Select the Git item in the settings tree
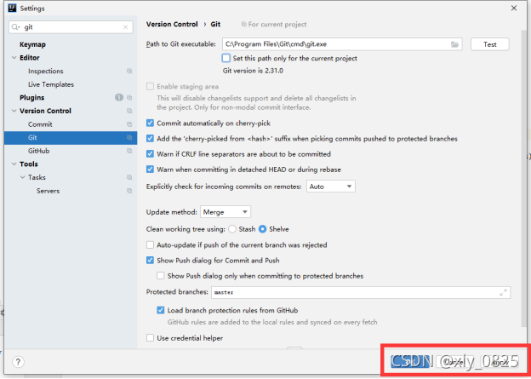Screen dimensions: 531x379 (71, 138)
